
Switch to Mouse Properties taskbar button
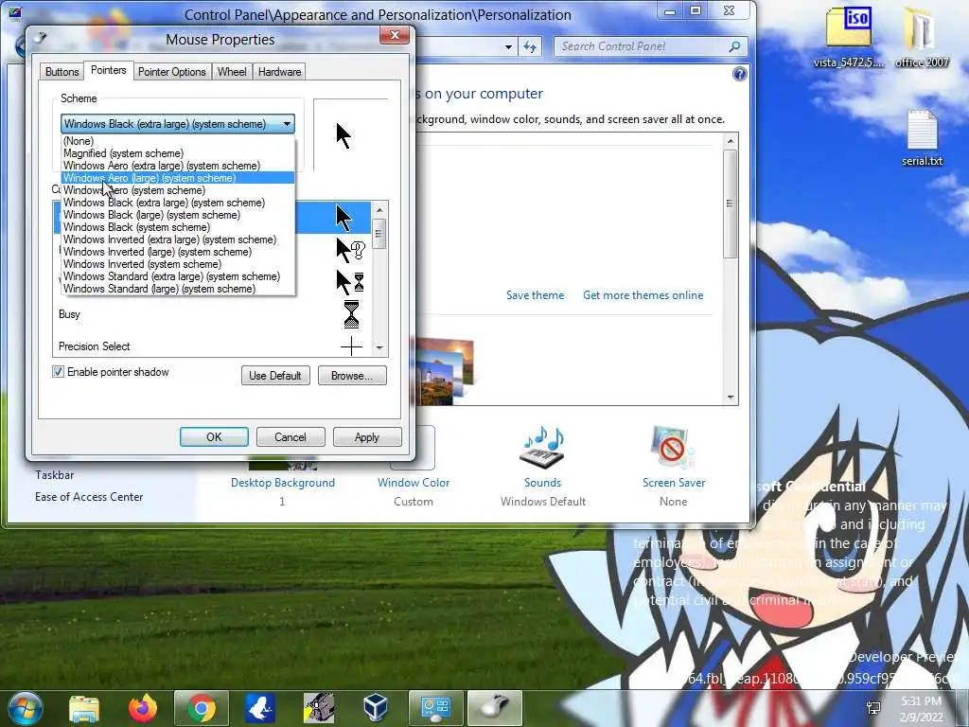tap(495, 708)
